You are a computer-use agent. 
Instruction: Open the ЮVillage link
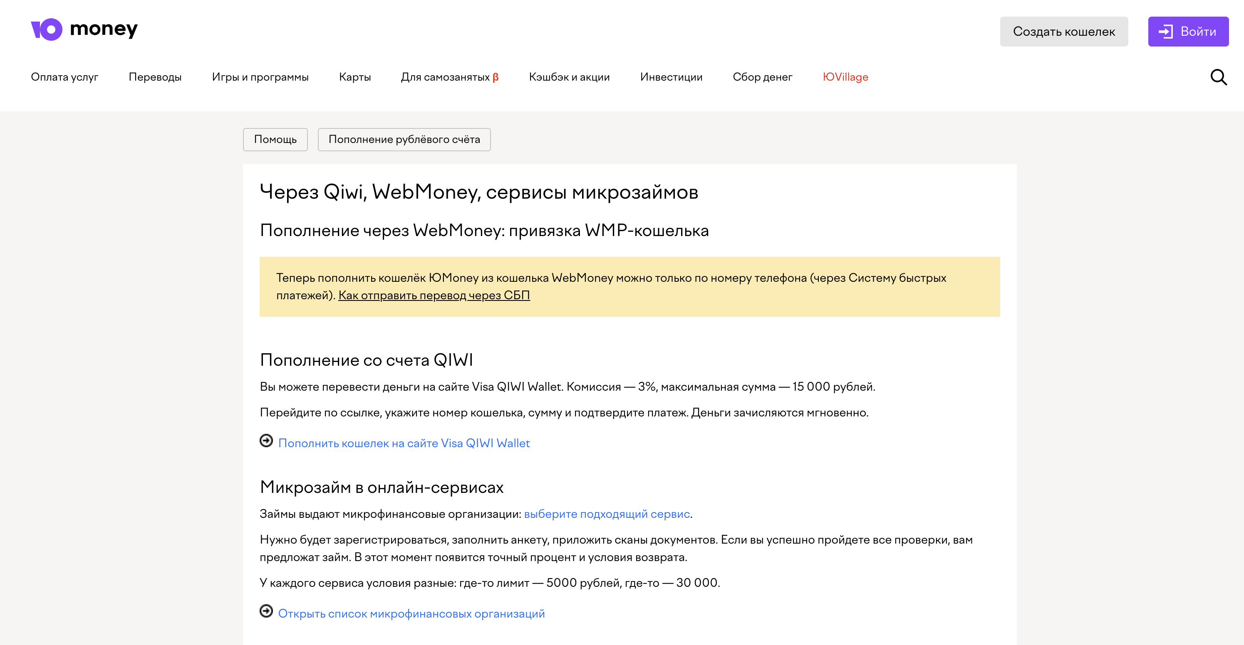tap(845, 77)
